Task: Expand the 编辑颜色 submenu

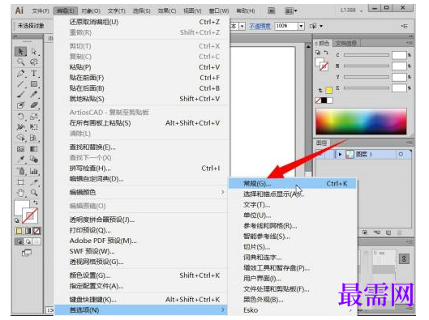Action: point(141,192)
